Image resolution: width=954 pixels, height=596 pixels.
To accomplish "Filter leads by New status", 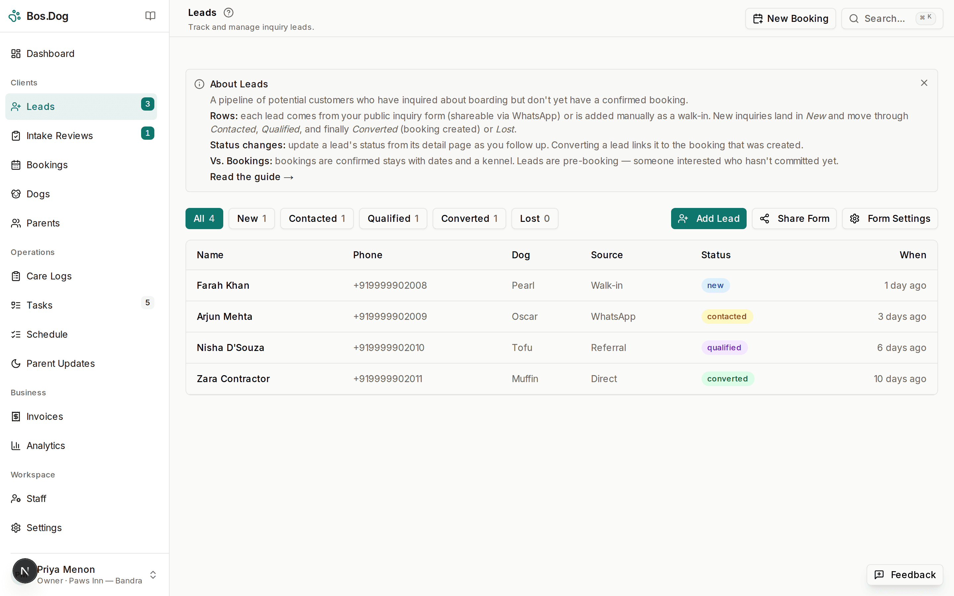I will [251, 219].
